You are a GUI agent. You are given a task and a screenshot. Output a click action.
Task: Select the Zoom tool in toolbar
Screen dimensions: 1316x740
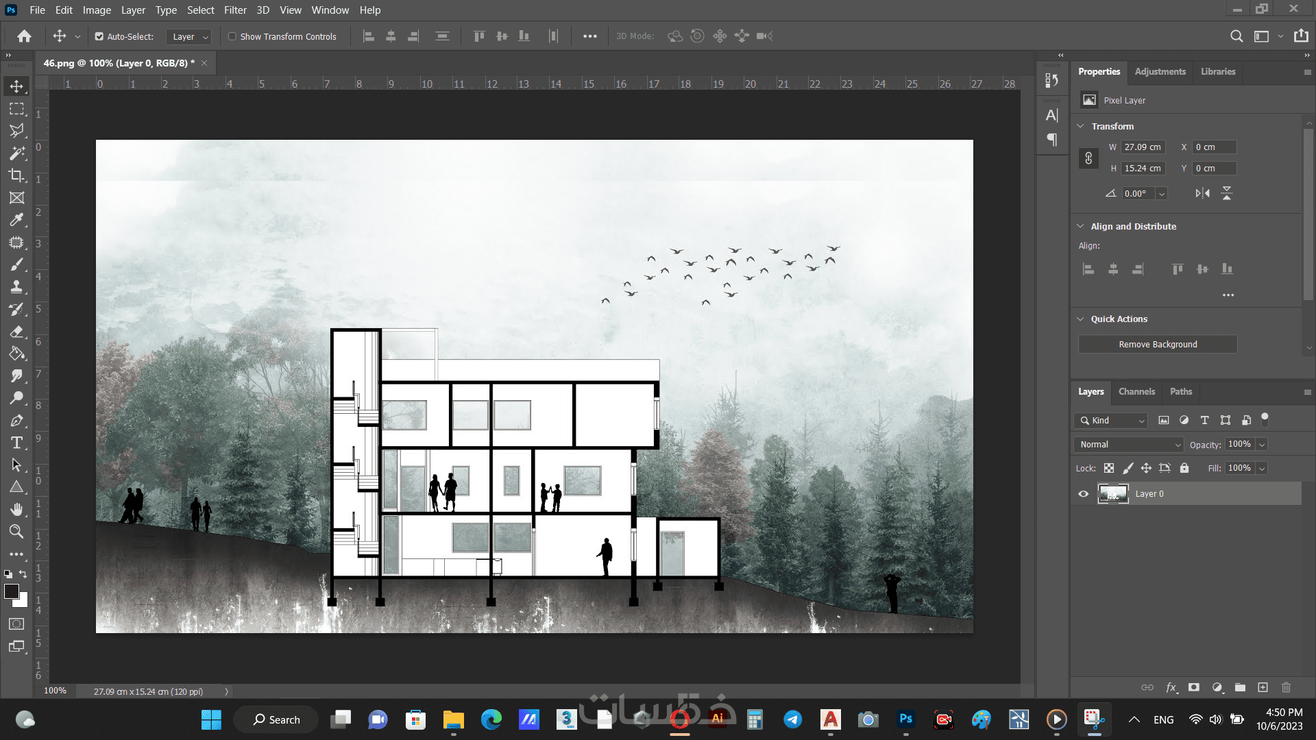click(16, 532)
